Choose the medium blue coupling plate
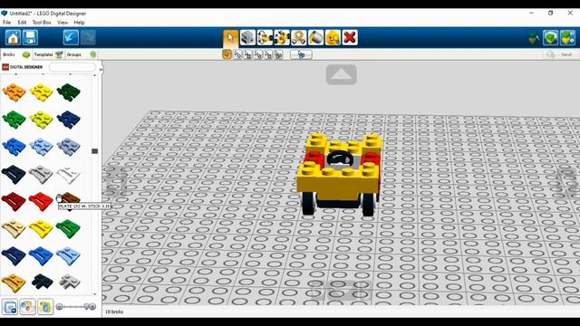Screen dimensions: 580x326 [x=14, y=147]
